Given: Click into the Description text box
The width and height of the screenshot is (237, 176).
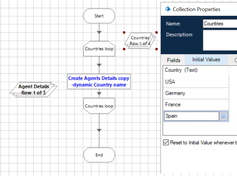Looking at the screenshot, I should [x=219, y=40].
